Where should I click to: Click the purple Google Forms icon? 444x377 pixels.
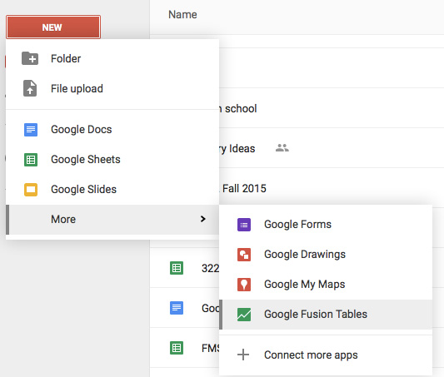(x=244, y=225)
